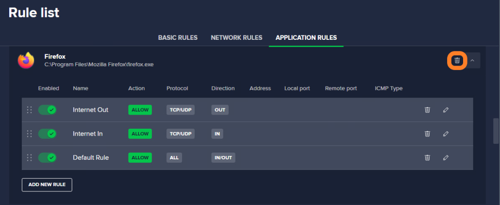500x205 pixels.
Task: Edit the Internet Out rule
Action: pos(446,110)
